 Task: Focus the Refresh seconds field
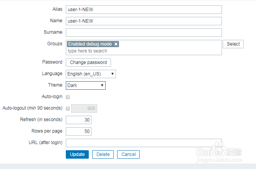(78, 120)
